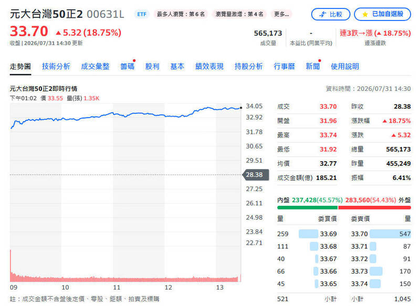This screenshot has height=306, width=420.
Task: Click the 22.71 y-axis price label
Action: [x=254, y=242]
